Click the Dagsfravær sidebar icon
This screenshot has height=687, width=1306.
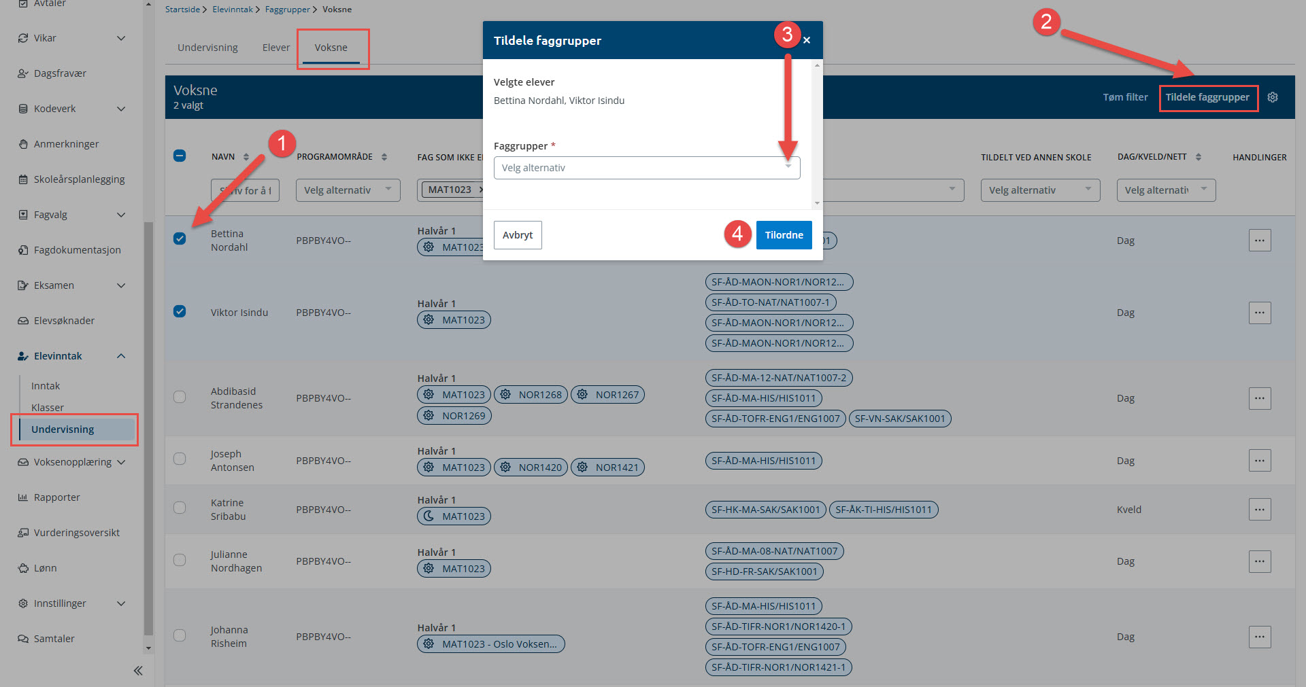pos(23,73)
